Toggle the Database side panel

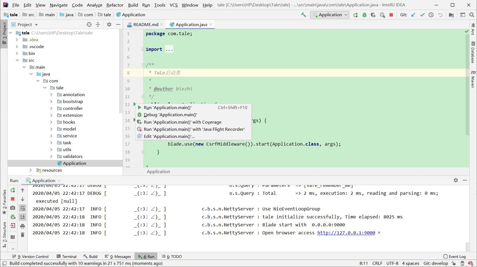(473, 52)
